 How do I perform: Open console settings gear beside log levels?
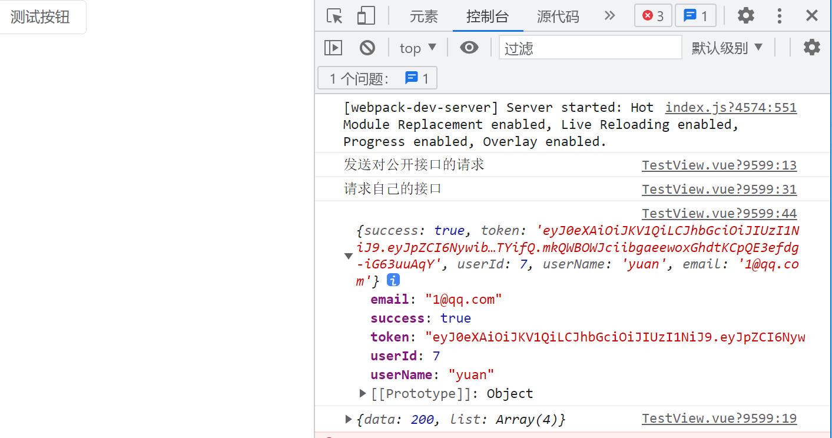point(812,48)
